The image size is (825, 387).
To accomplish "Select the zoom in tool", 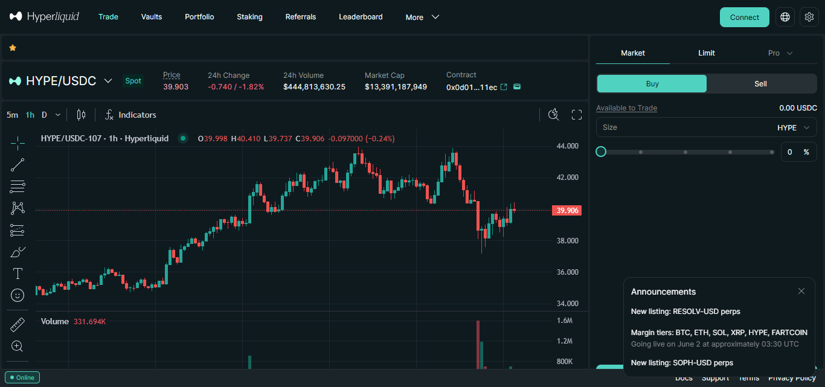I will tap(18, 347).
